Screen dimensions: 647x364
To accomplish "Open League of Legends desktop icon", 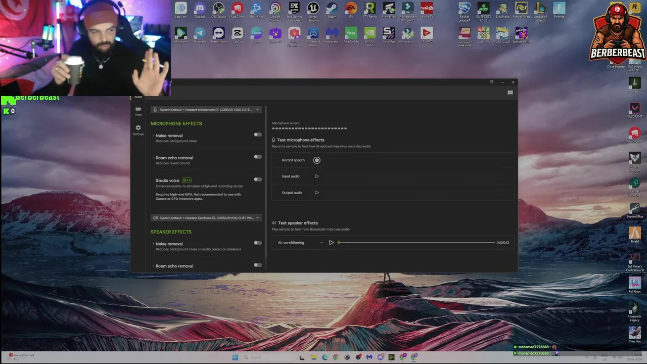I will [540, 12].
